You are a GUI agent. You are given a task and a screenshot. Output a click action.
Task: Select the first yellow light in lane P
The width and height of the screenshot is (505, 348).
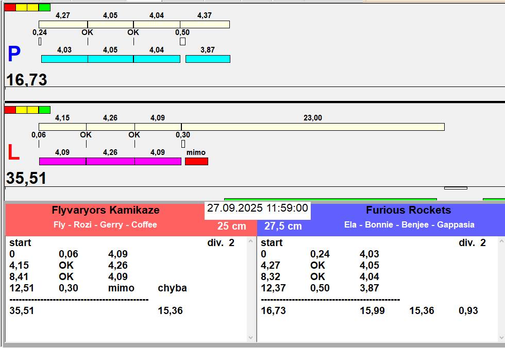point(21,7)
